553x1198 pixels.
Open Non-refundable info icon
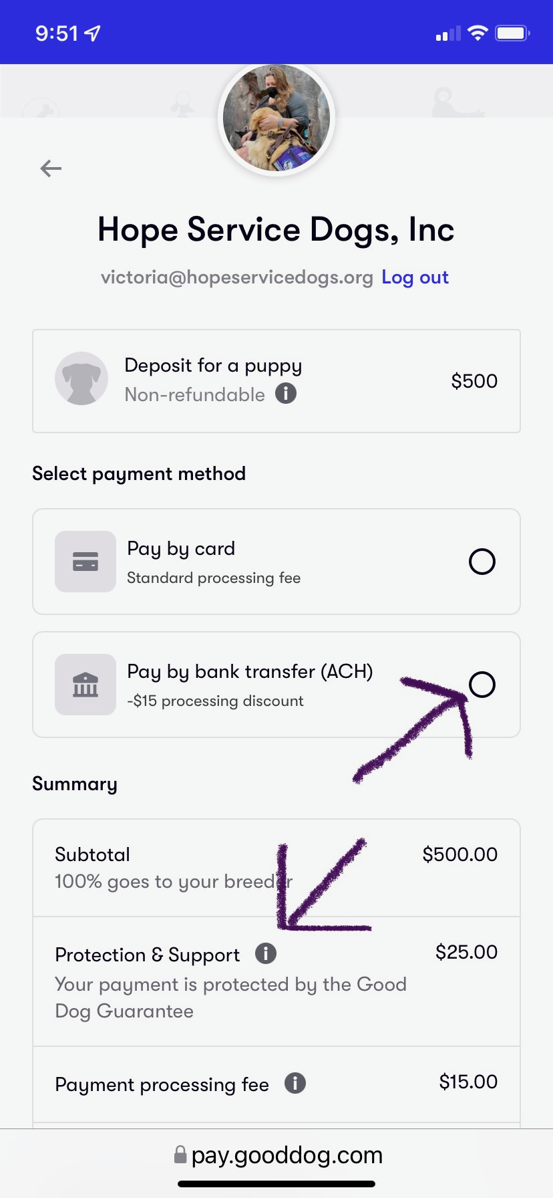tap(286, 393)
